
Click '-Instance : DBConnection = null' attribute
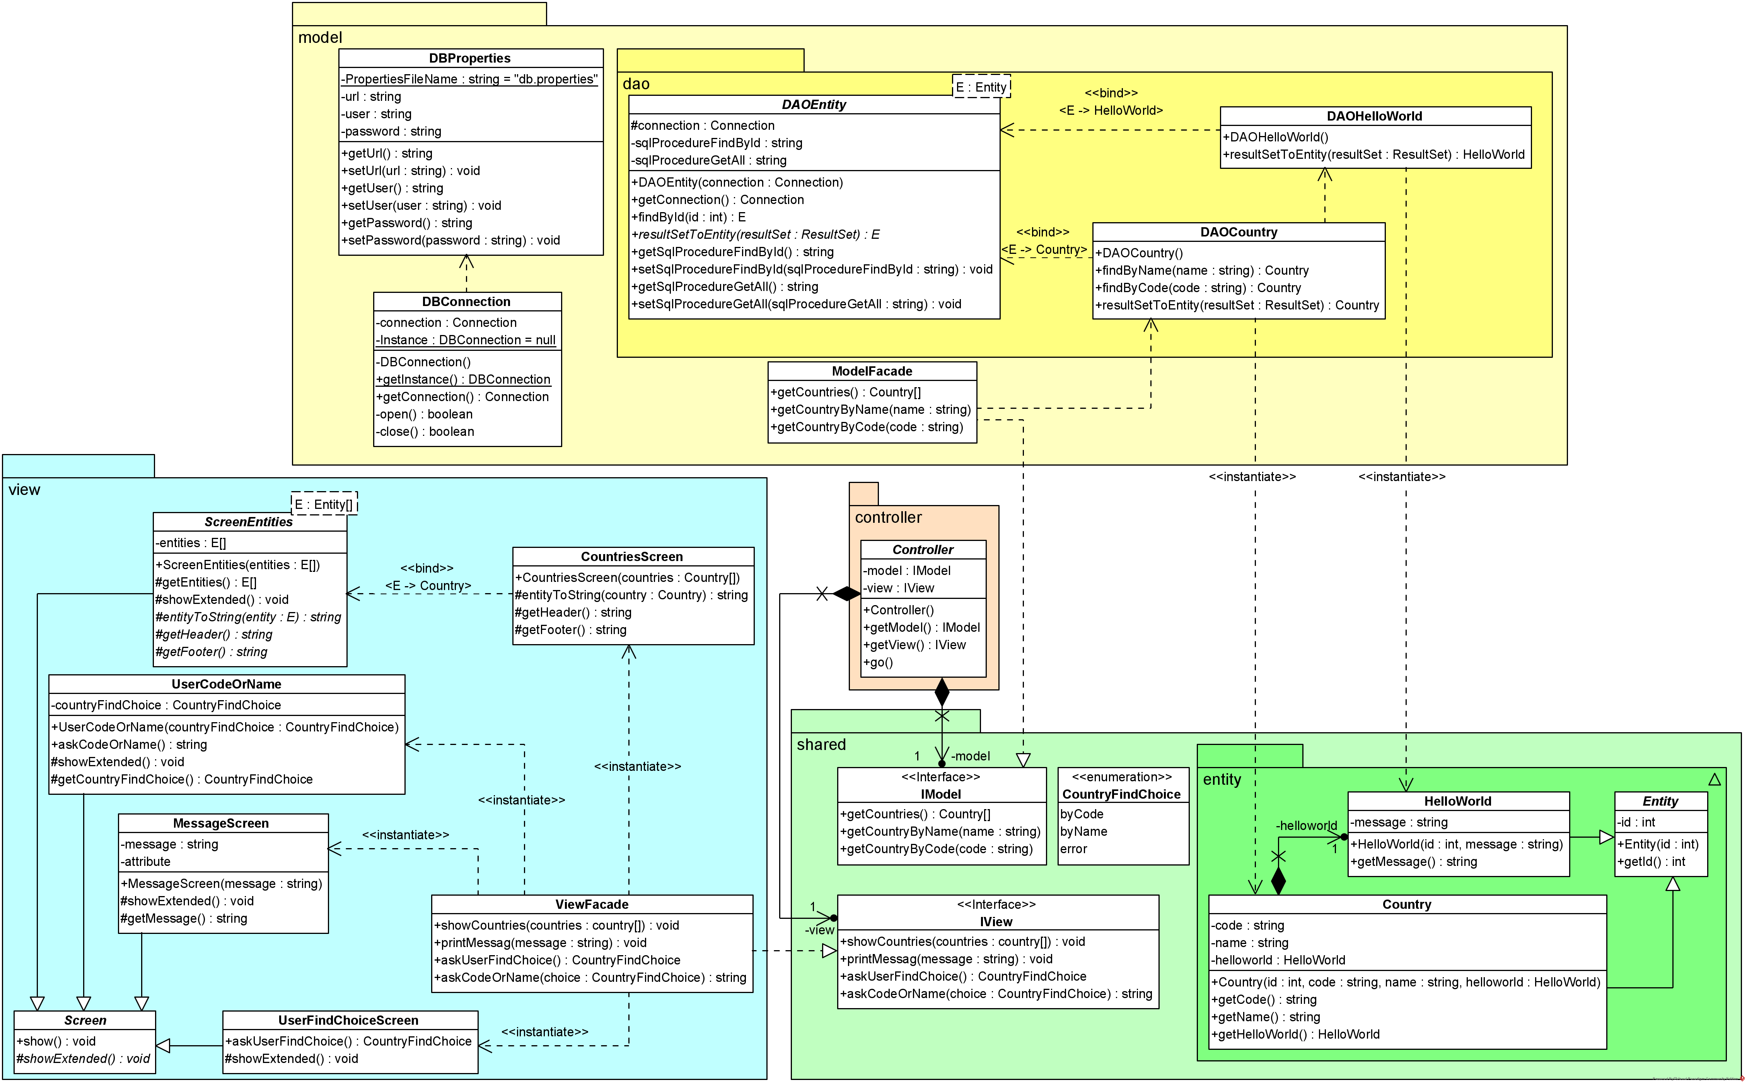(465, 340)
